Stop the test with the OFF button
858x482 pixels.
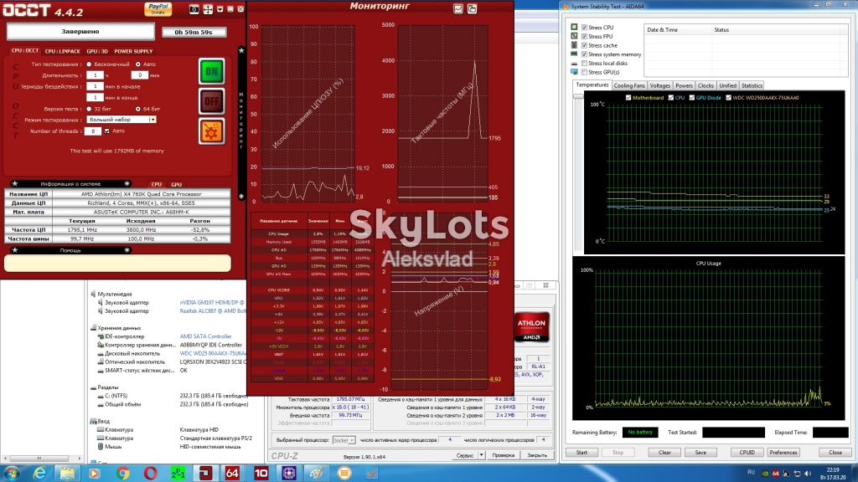(212, 101)
